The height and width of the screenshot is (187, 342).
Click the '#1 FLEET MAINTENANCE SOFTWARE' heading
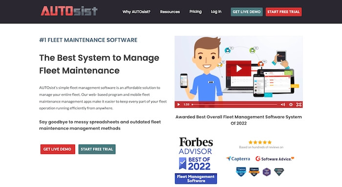coord(88,40)
